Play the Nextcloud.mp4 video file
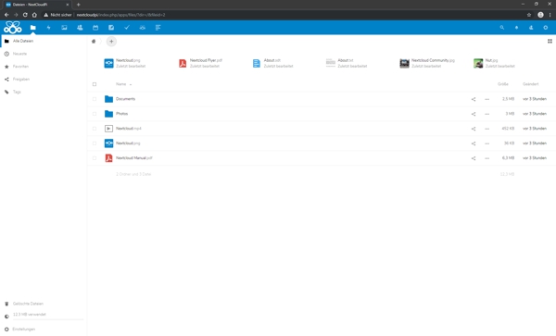556x336 pixels. [129, 129]
